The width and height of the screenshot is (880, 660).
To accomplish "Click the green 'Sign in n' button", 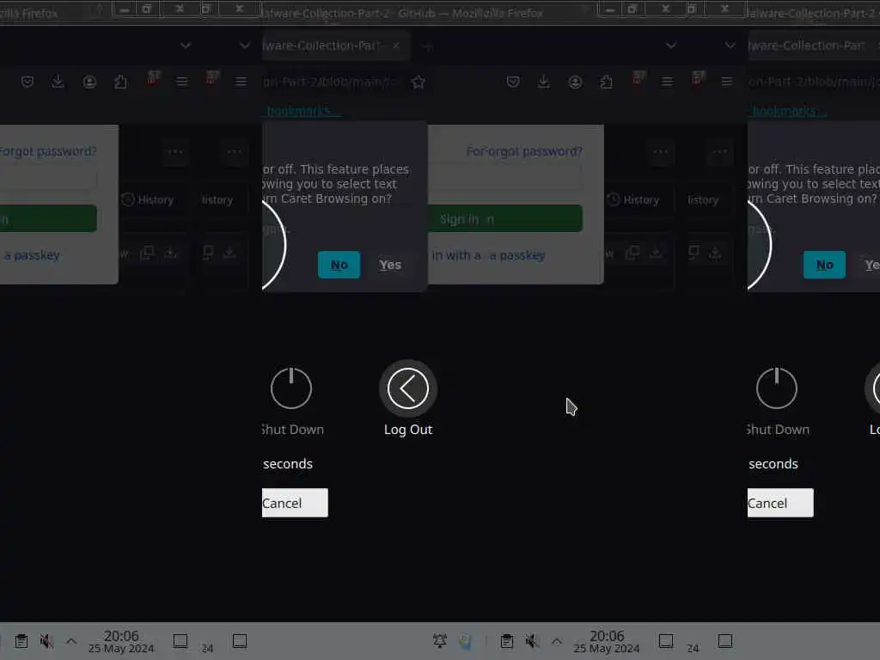I will [505, 218].
